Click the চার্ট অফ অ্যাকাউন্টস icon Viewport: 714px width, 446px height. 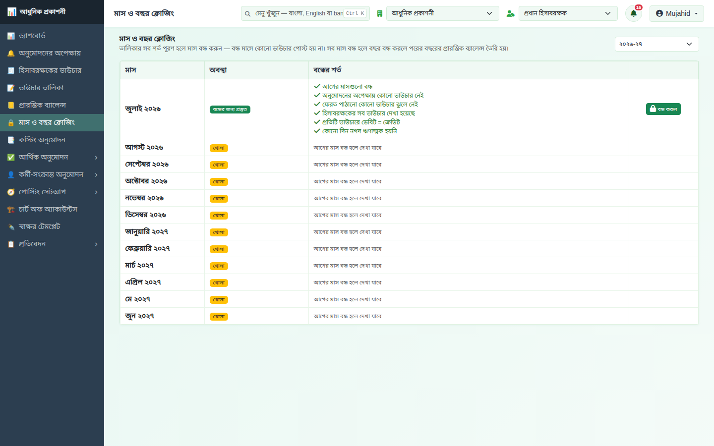coord(11,209)
